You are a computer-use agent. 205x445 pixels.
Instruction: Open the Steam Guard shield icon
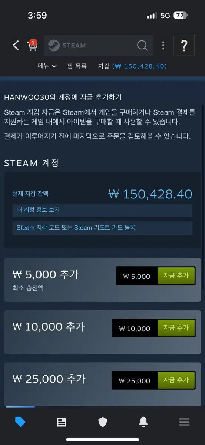(x=103, y=422)
